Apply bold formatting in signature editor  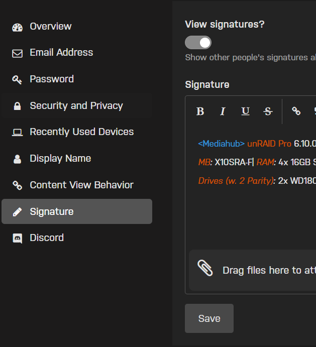pos(200,111)
